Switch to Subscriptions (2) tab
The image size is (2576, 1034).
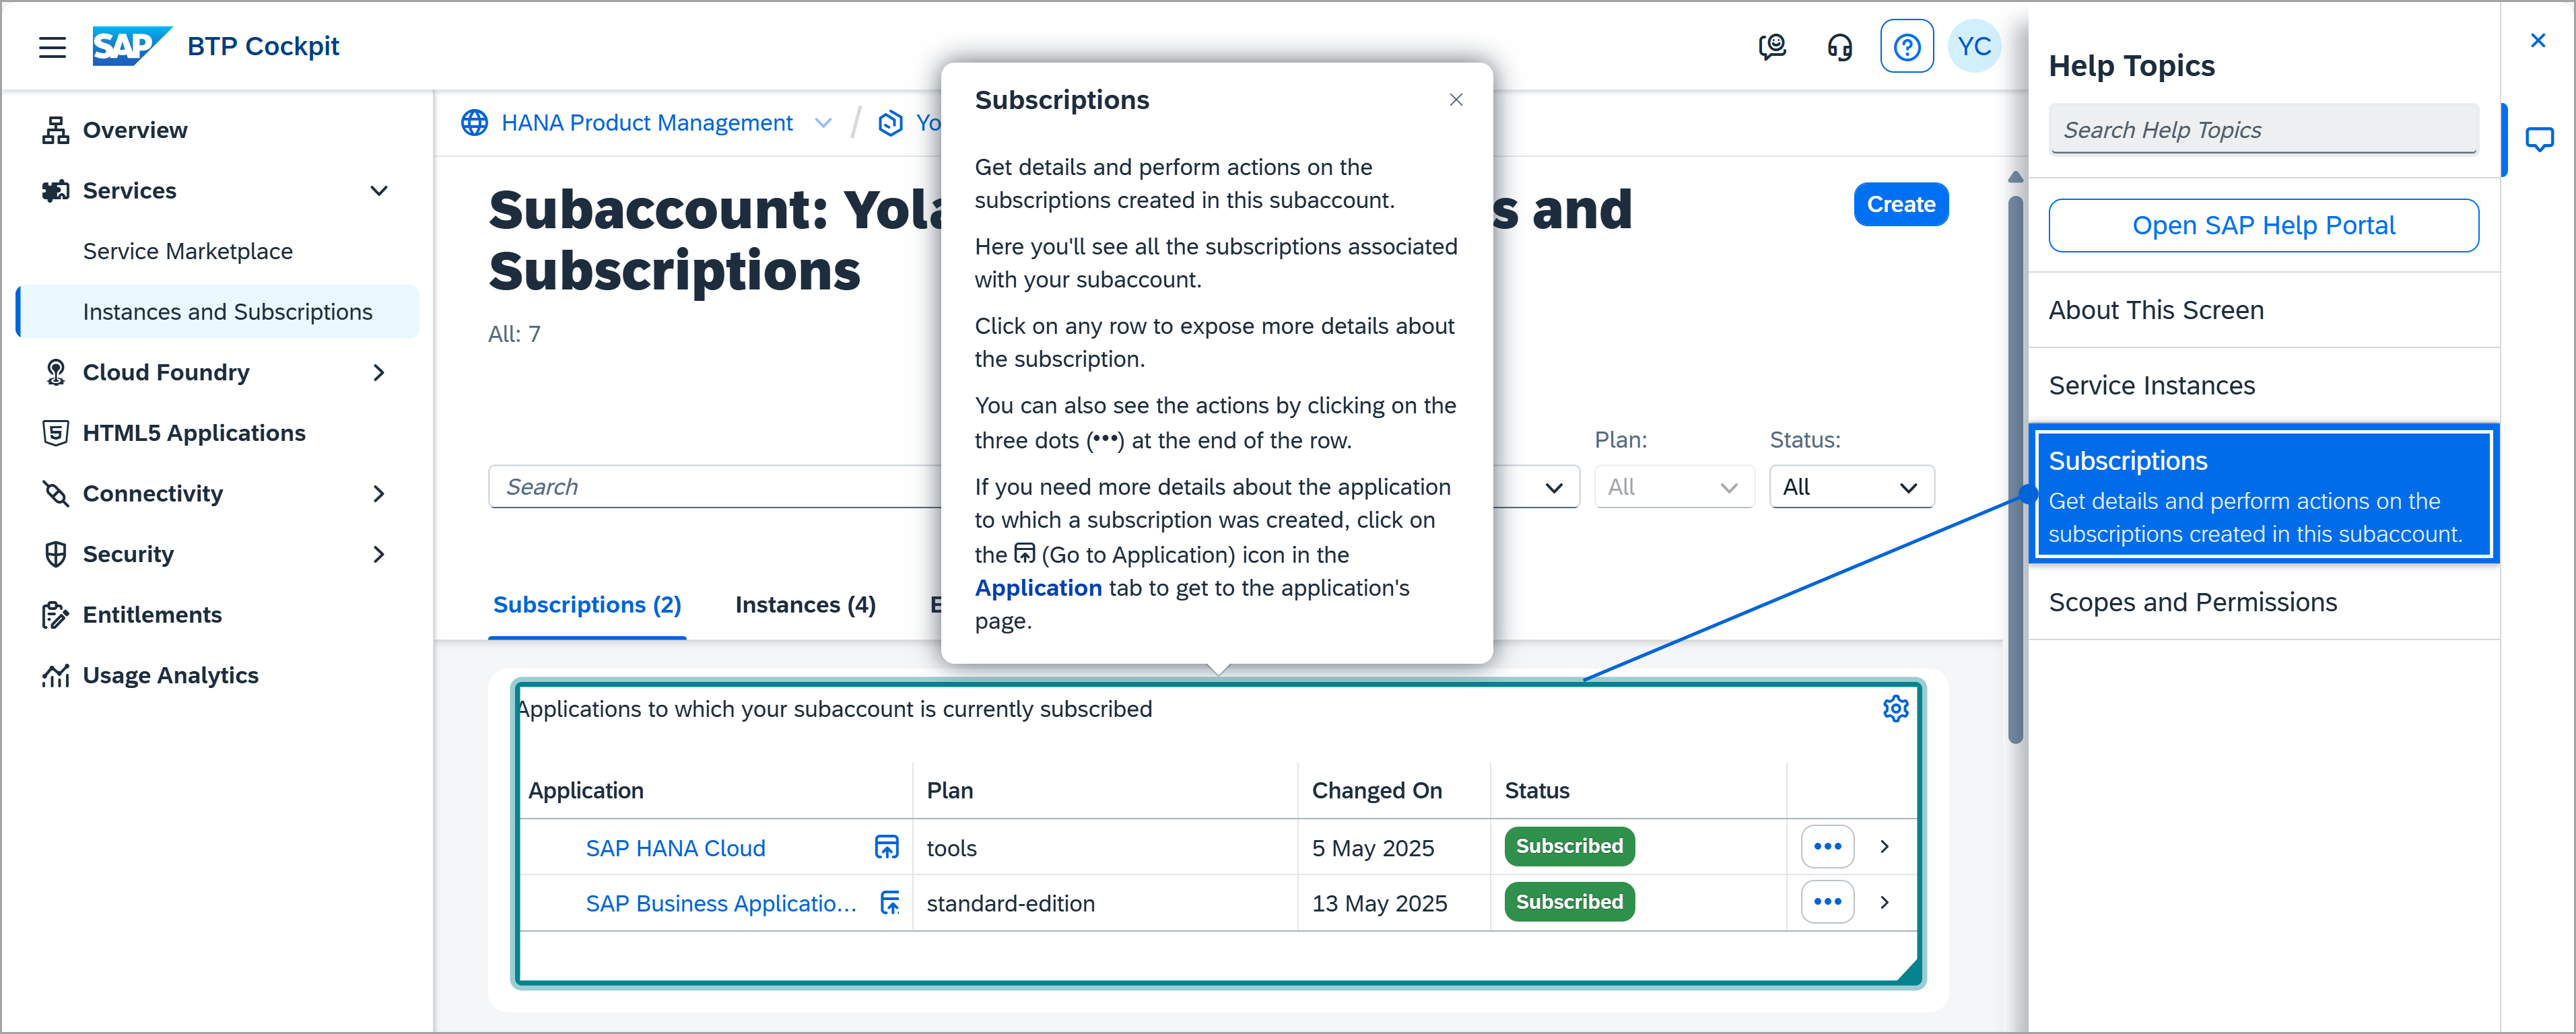coord(587,605)
